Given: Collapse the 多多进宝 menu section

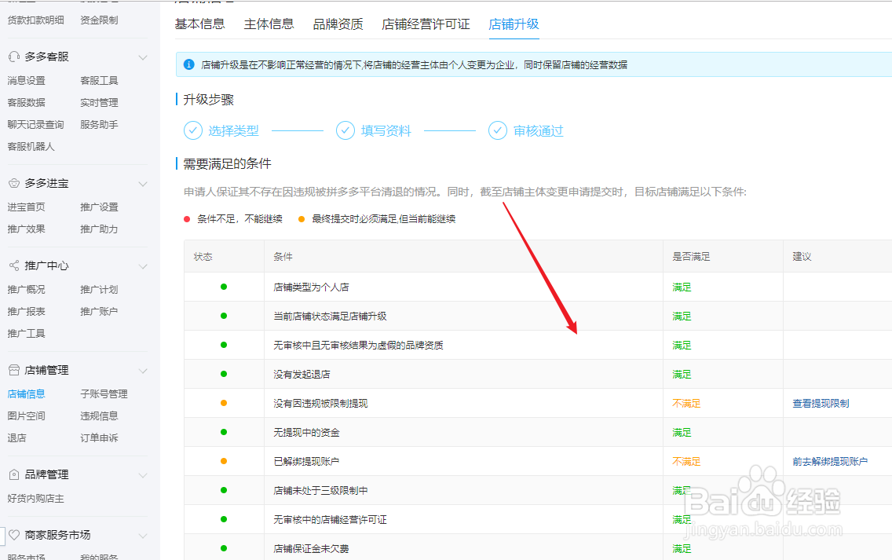Looking at the screenshot, I should pos(143,184).
